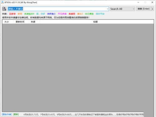Screen dimensions: 156x117
Task: Open the Search All source dropdown
Action: coord(122,9)
